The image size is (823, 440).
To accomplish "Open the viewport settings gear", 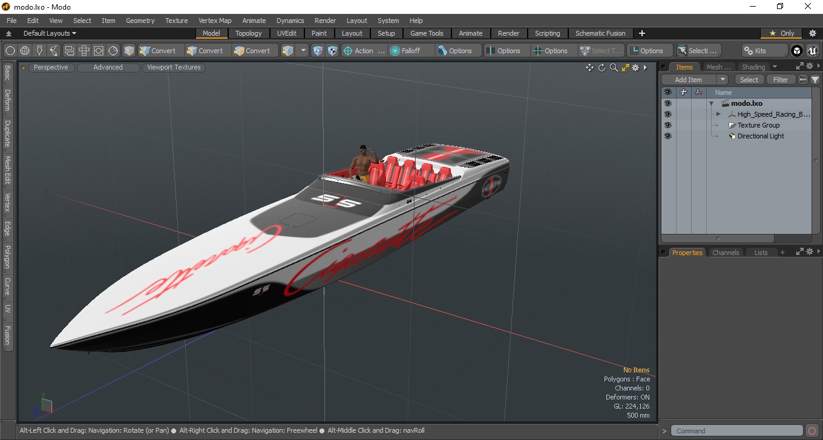I will [635, 68].
